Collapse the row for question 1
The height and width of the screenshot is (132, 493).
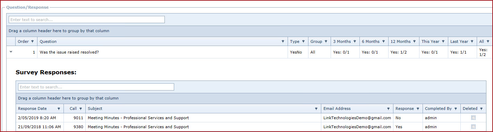tap(11, 52)
